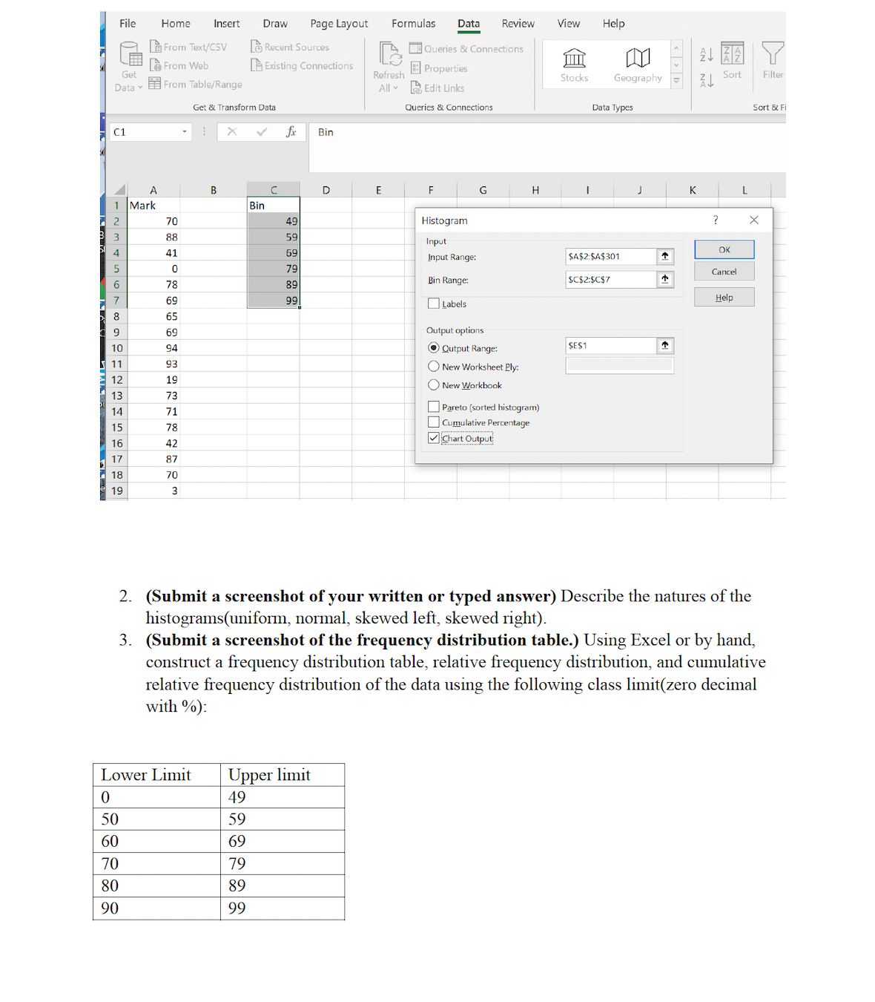Click the Help button in Histogram dialog

(x=723, y=297)
